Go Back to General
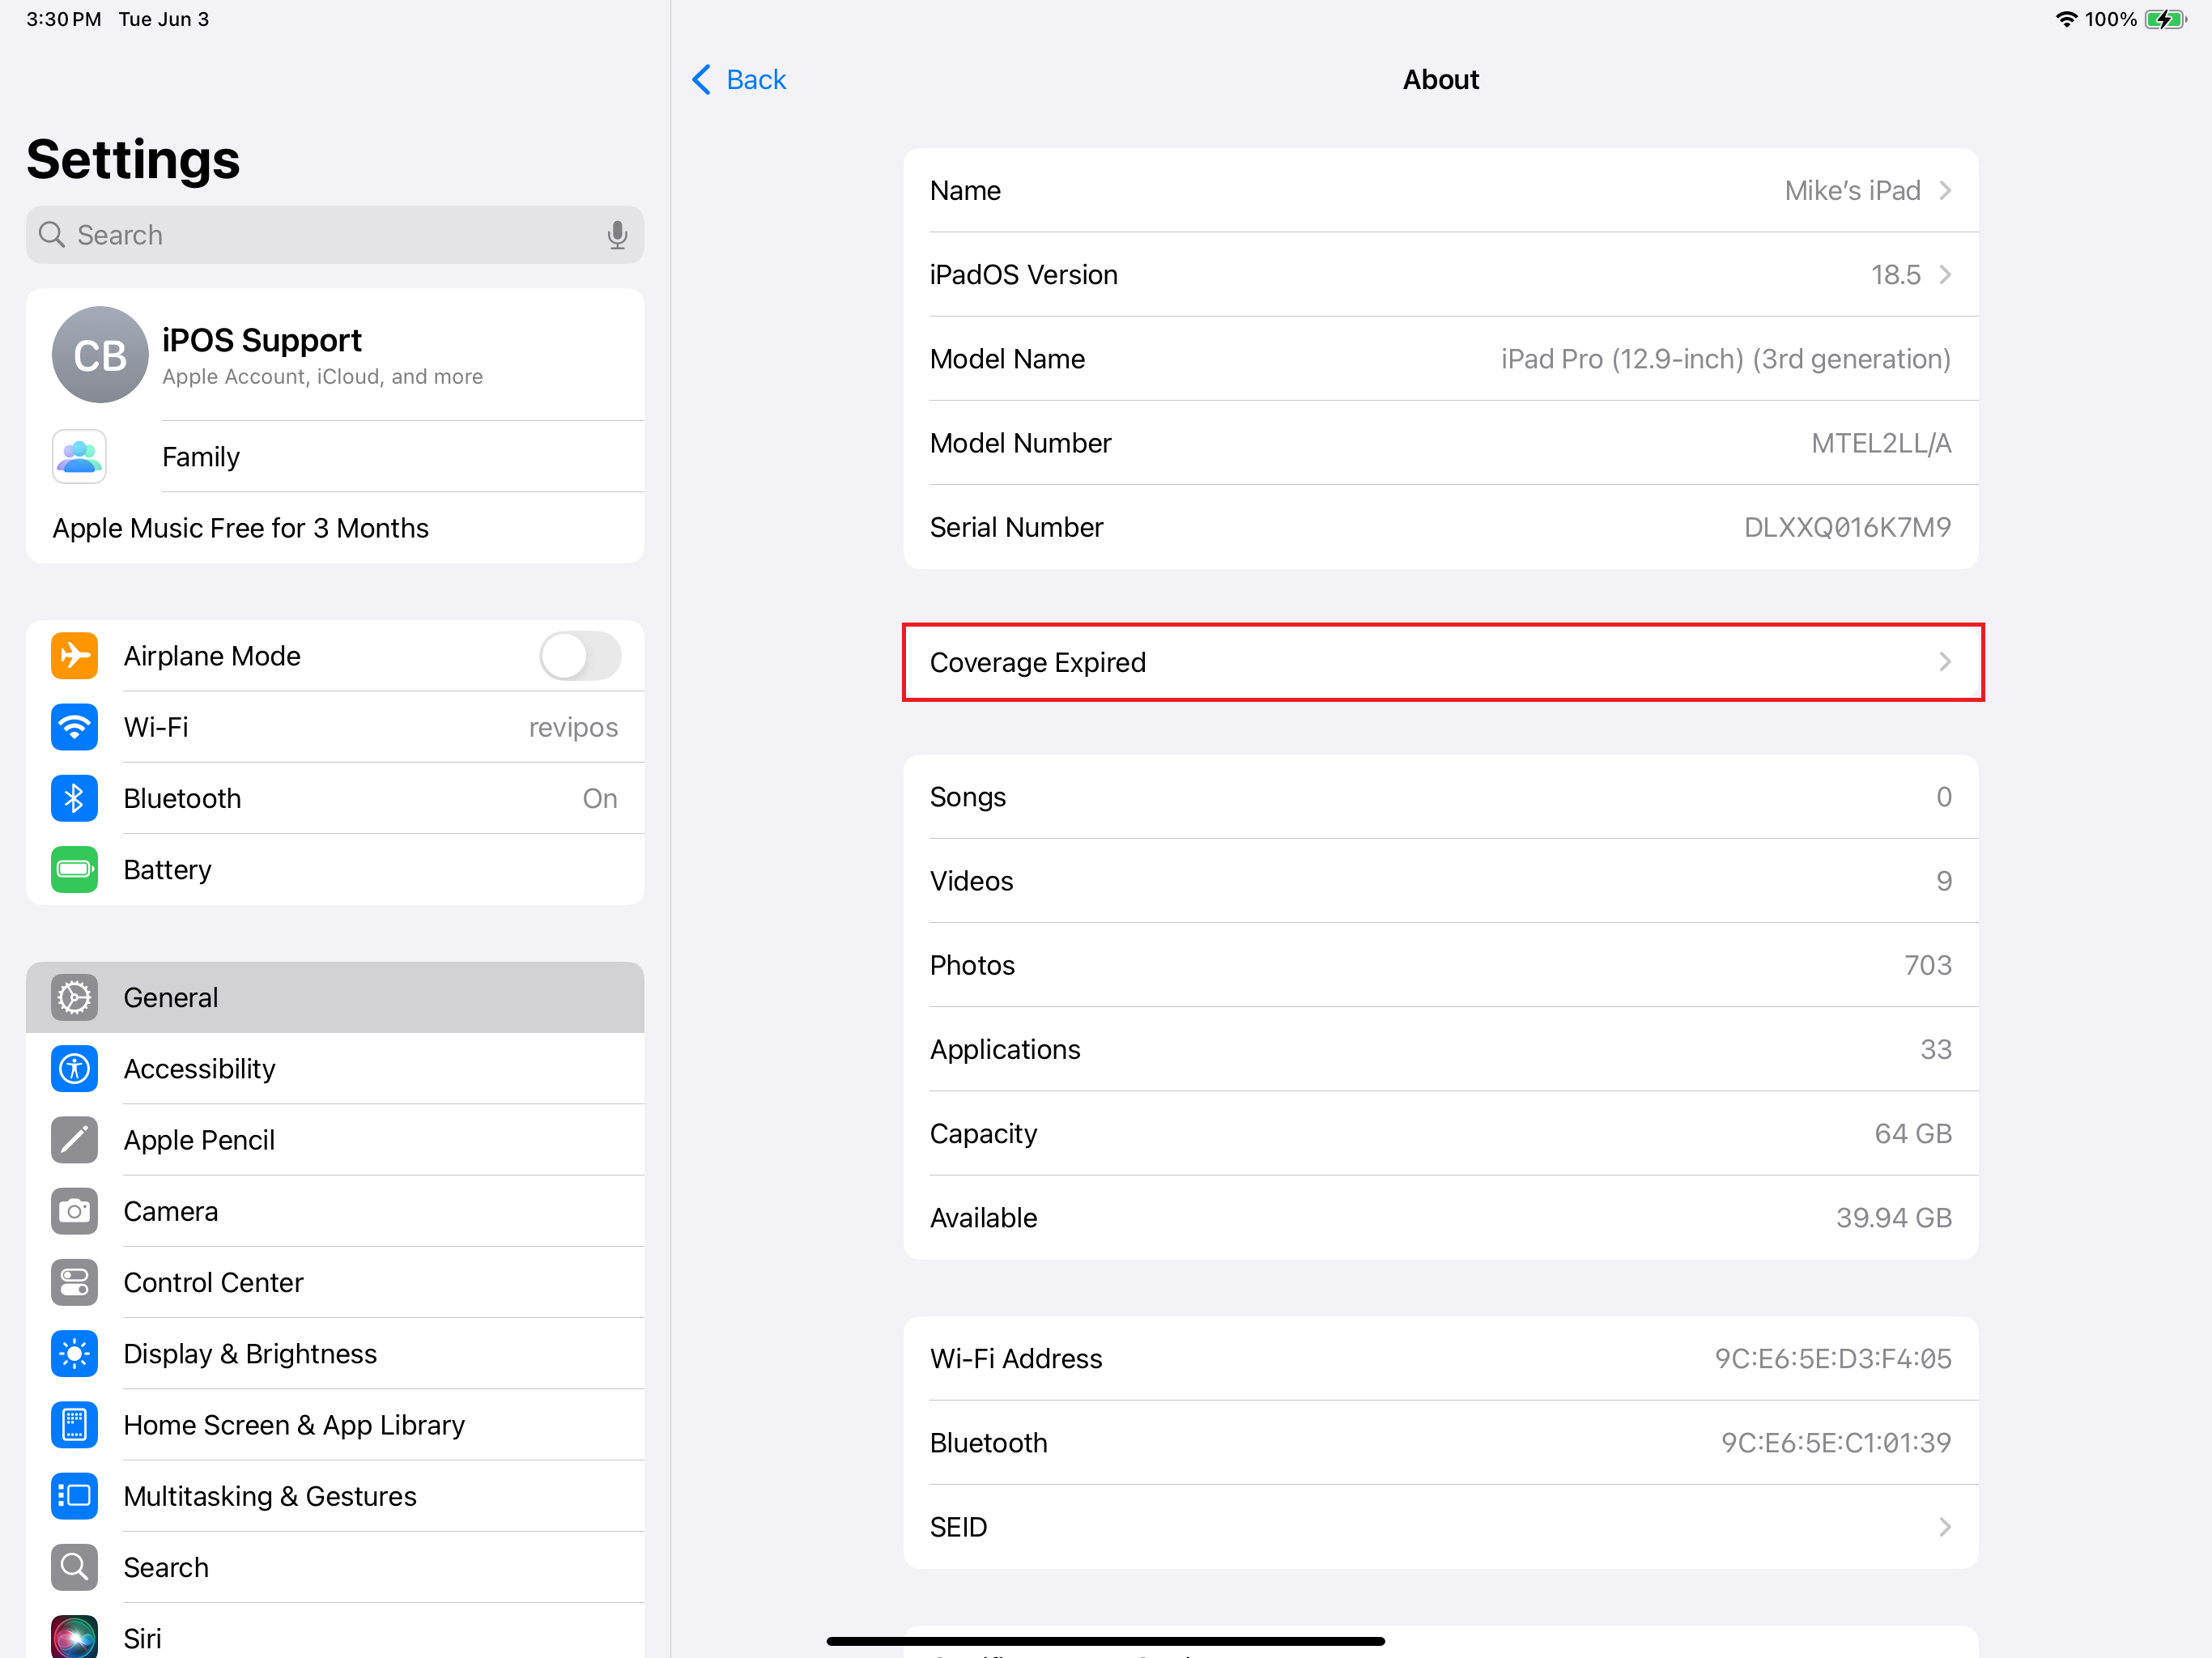Viewport: 2212px width, 1658px height. coord(739,80)
